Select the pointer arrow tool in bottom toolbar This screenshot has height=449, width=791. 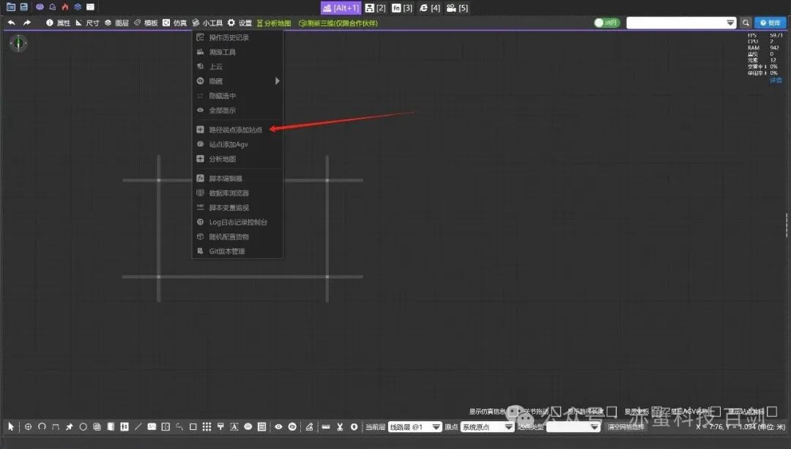(11, 427)
